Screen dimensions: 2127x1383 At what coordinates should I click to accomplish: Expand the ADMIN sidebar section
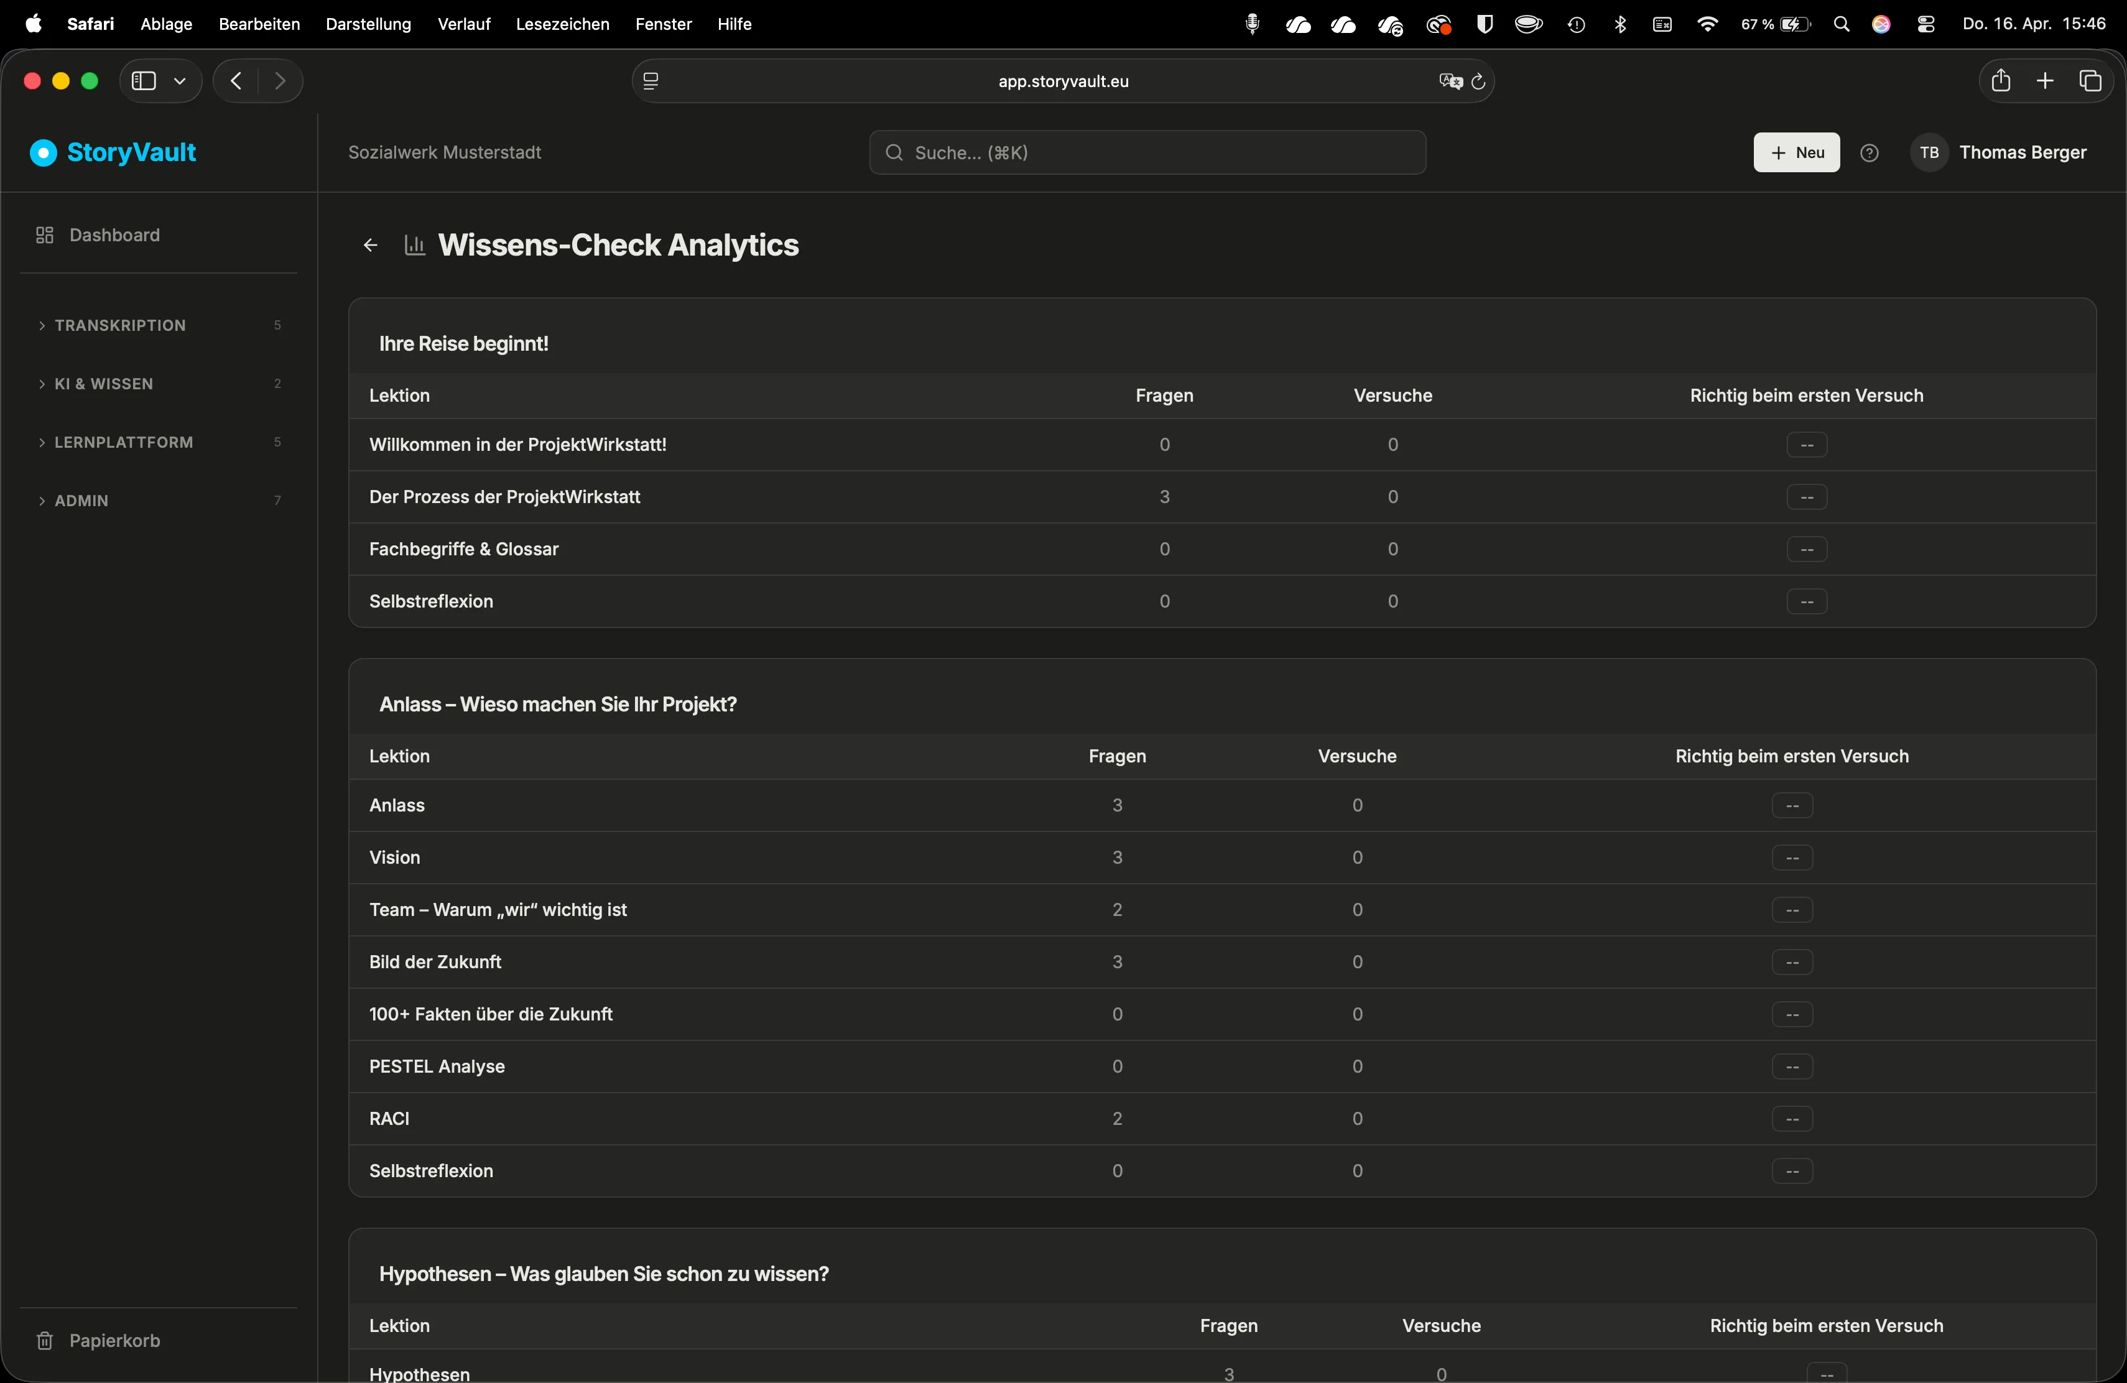[x=158, y=501]
